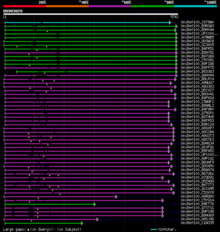The image size is (220, 232).
Task: Select the UniRef100_C5WQF2 entry
Action: click(197, 102)
